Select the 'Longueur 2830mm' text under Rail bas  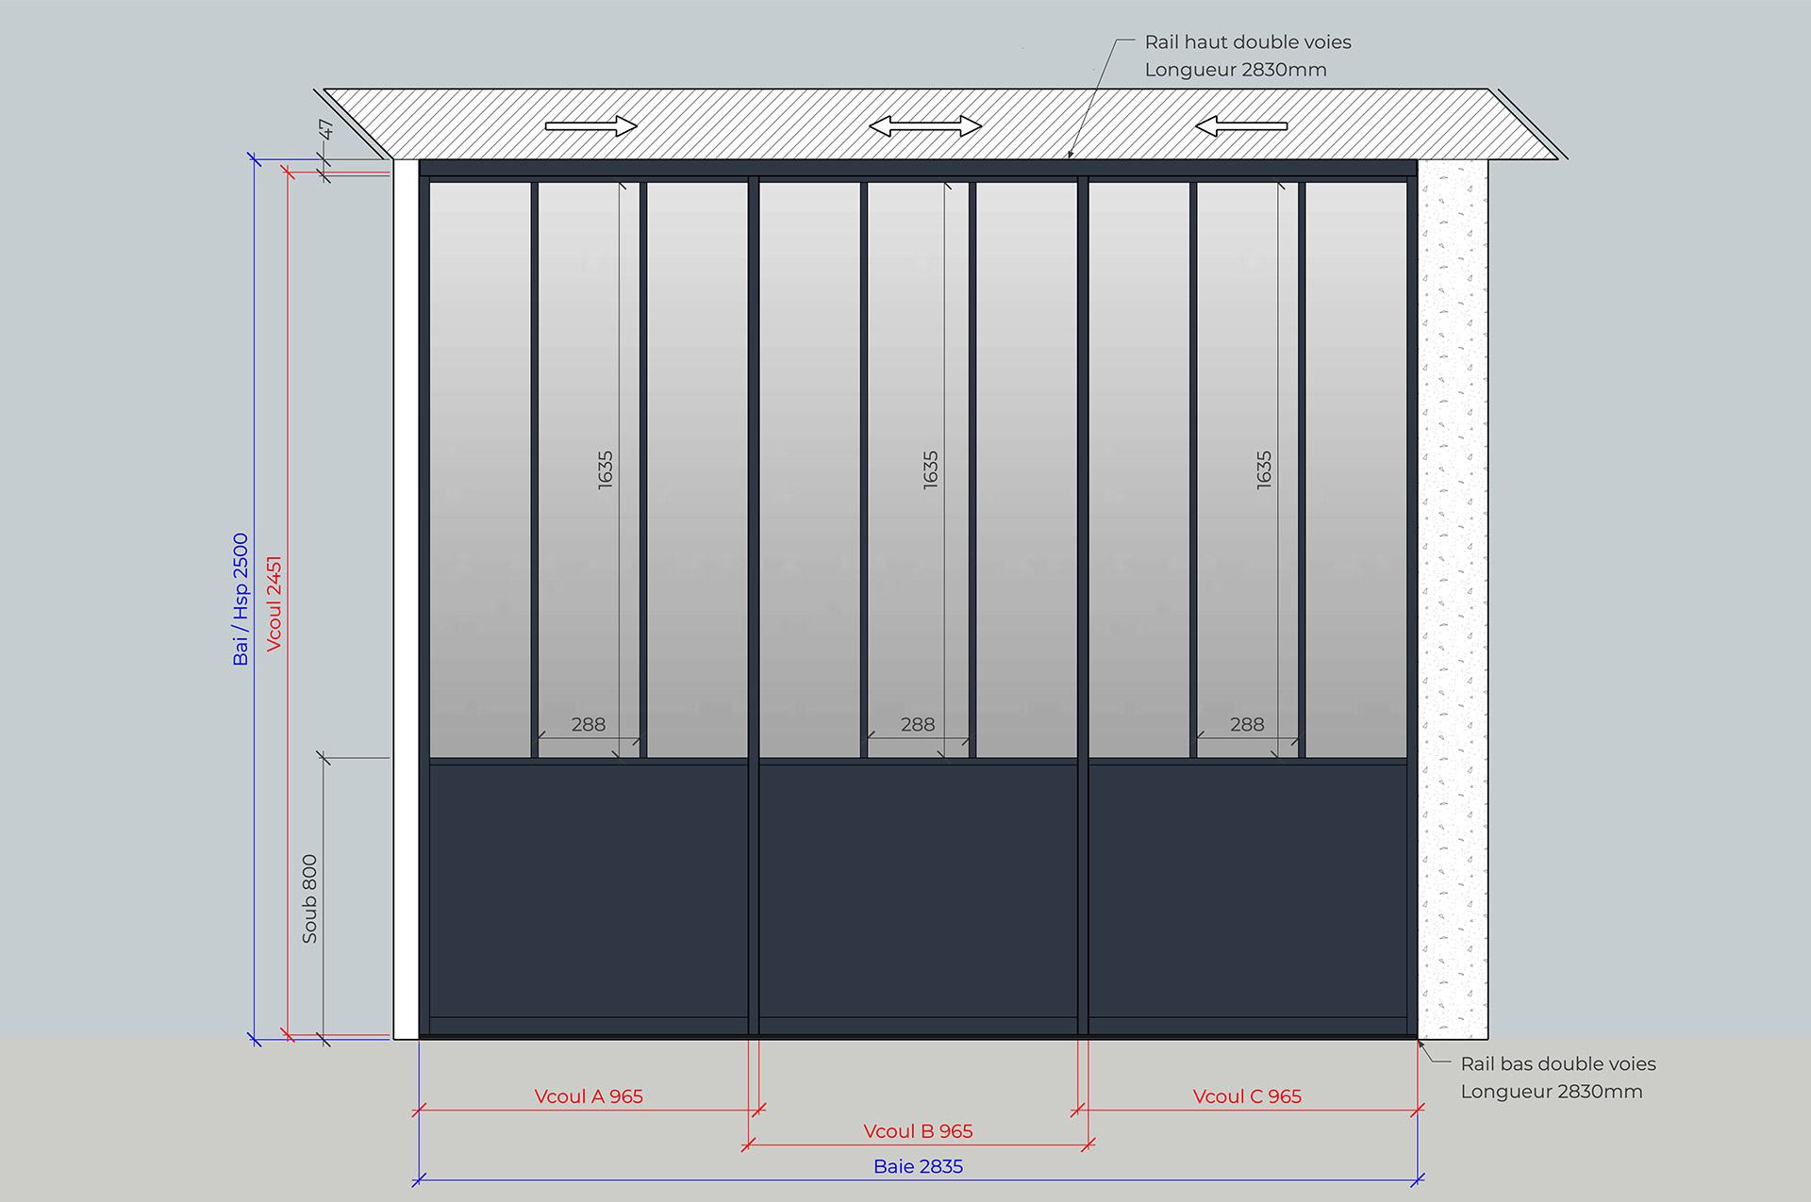click(x=1552, y=1092)
